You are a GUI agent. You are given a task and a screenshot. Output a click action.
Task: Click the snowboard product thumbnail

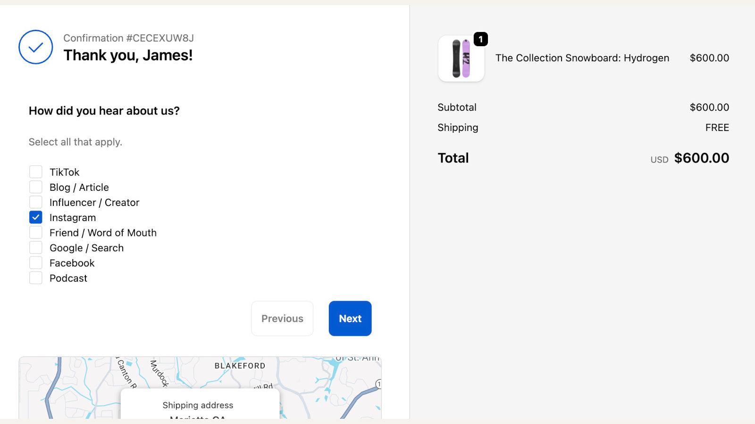461,58
